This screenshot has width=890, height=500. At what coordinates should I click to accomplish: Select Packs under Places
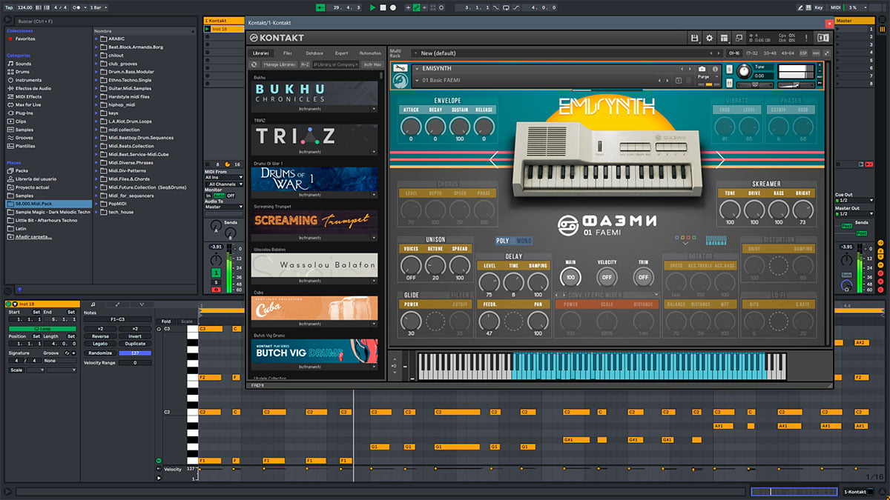[x=22, y=170]
